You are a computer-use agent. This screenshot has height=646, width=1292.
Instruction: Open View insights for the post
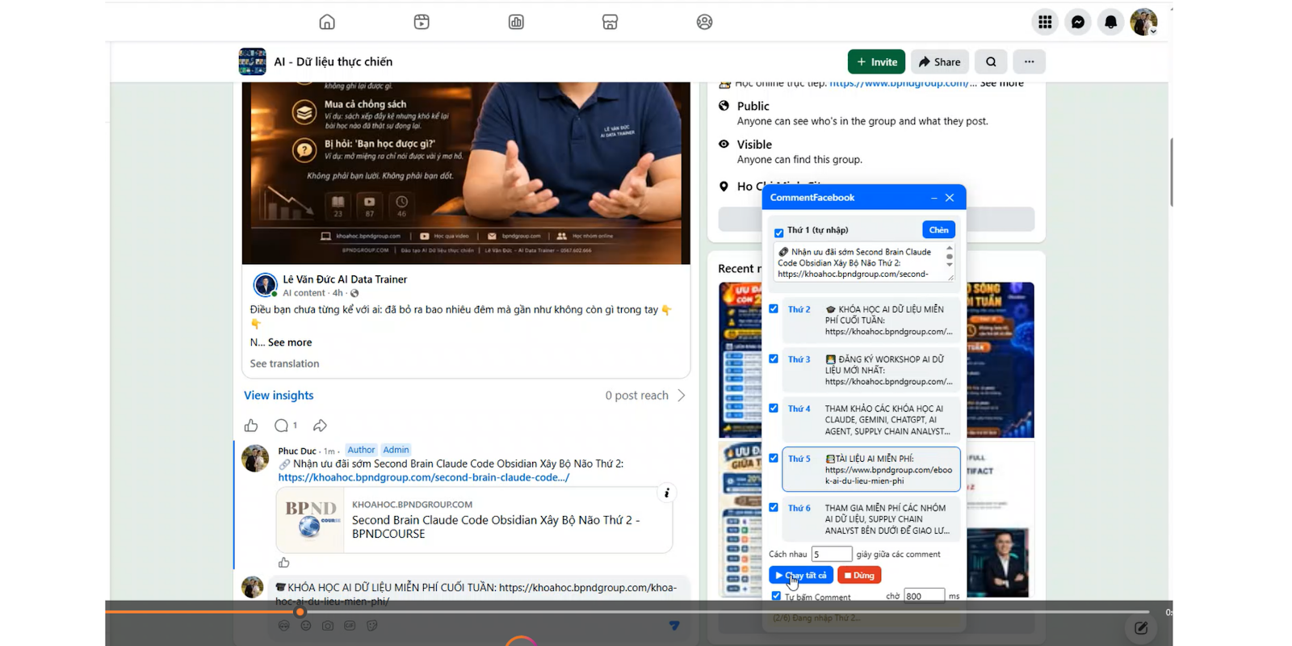pyautogui.click(x=279, y=395)
